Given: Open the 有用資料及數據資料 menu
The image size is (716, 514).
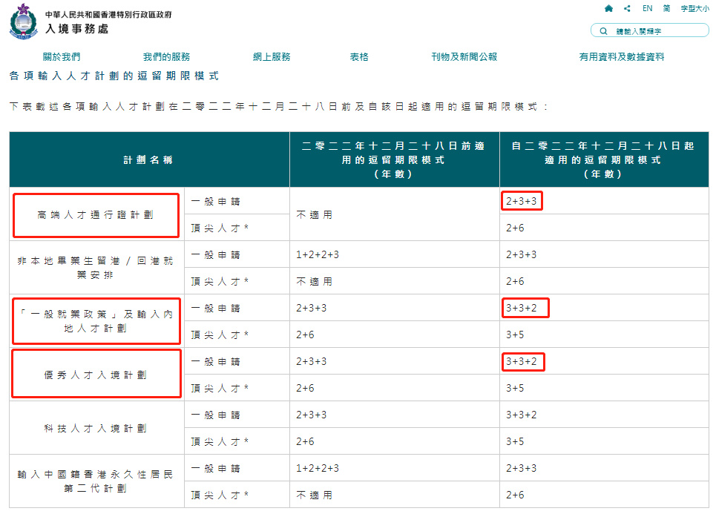Looking at the screenshot, I should pyautogui.click(x=621, y=56).
